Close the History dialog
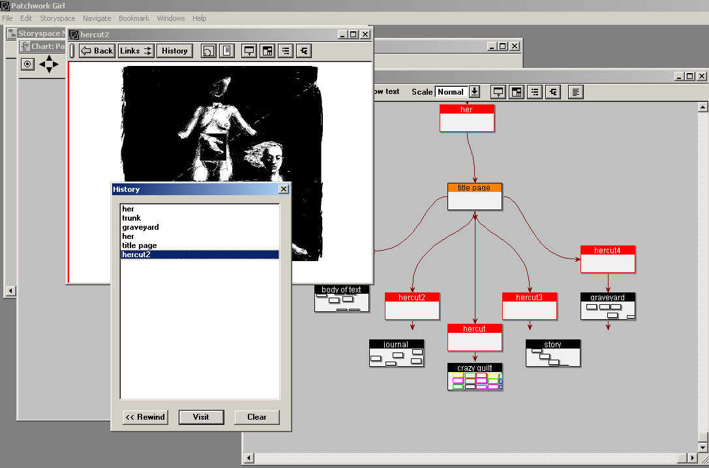 [x=284, y=189]
